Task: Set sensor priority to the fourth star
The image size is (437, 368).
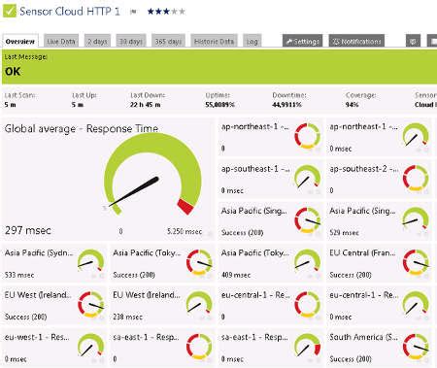Action: 174,12
